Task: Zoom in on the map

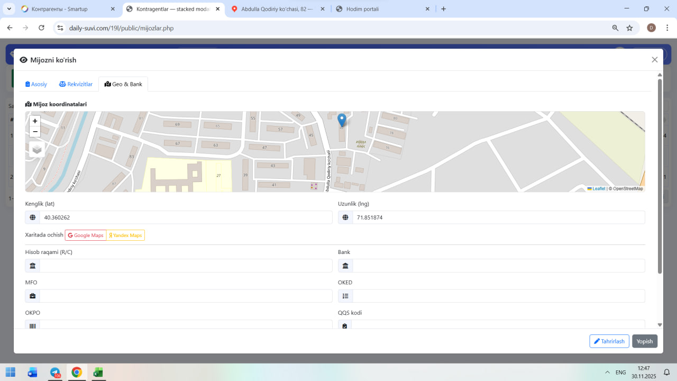Action: (x=35, y=121)
